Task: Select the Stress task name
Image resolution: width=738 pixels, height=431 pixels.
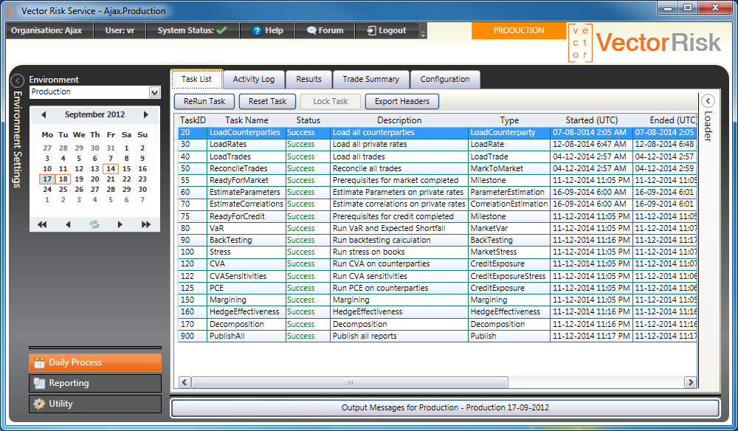Action: click(220, 252)
